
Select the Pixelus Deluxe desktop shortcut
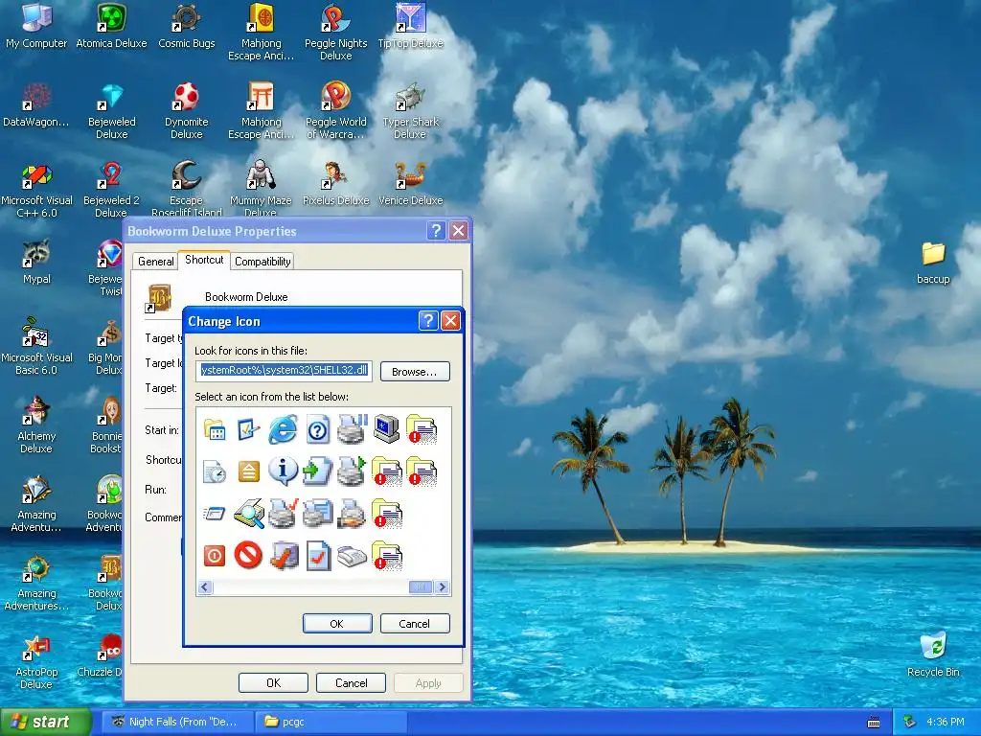[336, 184]
